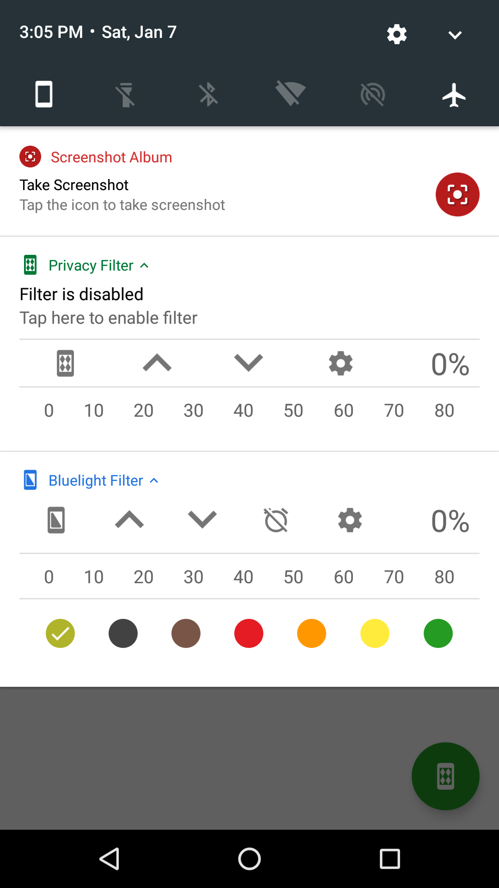The height and width of the screenshot is (888, 499).
Task: Expand quick settings panel with chevron
Action: click(455, 35)
